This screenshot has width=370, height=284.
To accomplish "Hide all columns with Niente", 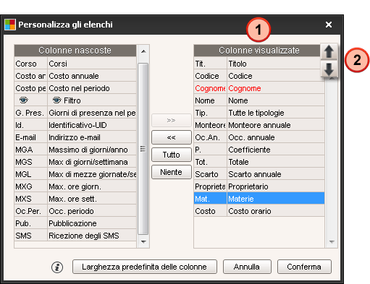I will pyautogui.click(x=172, y=172).
